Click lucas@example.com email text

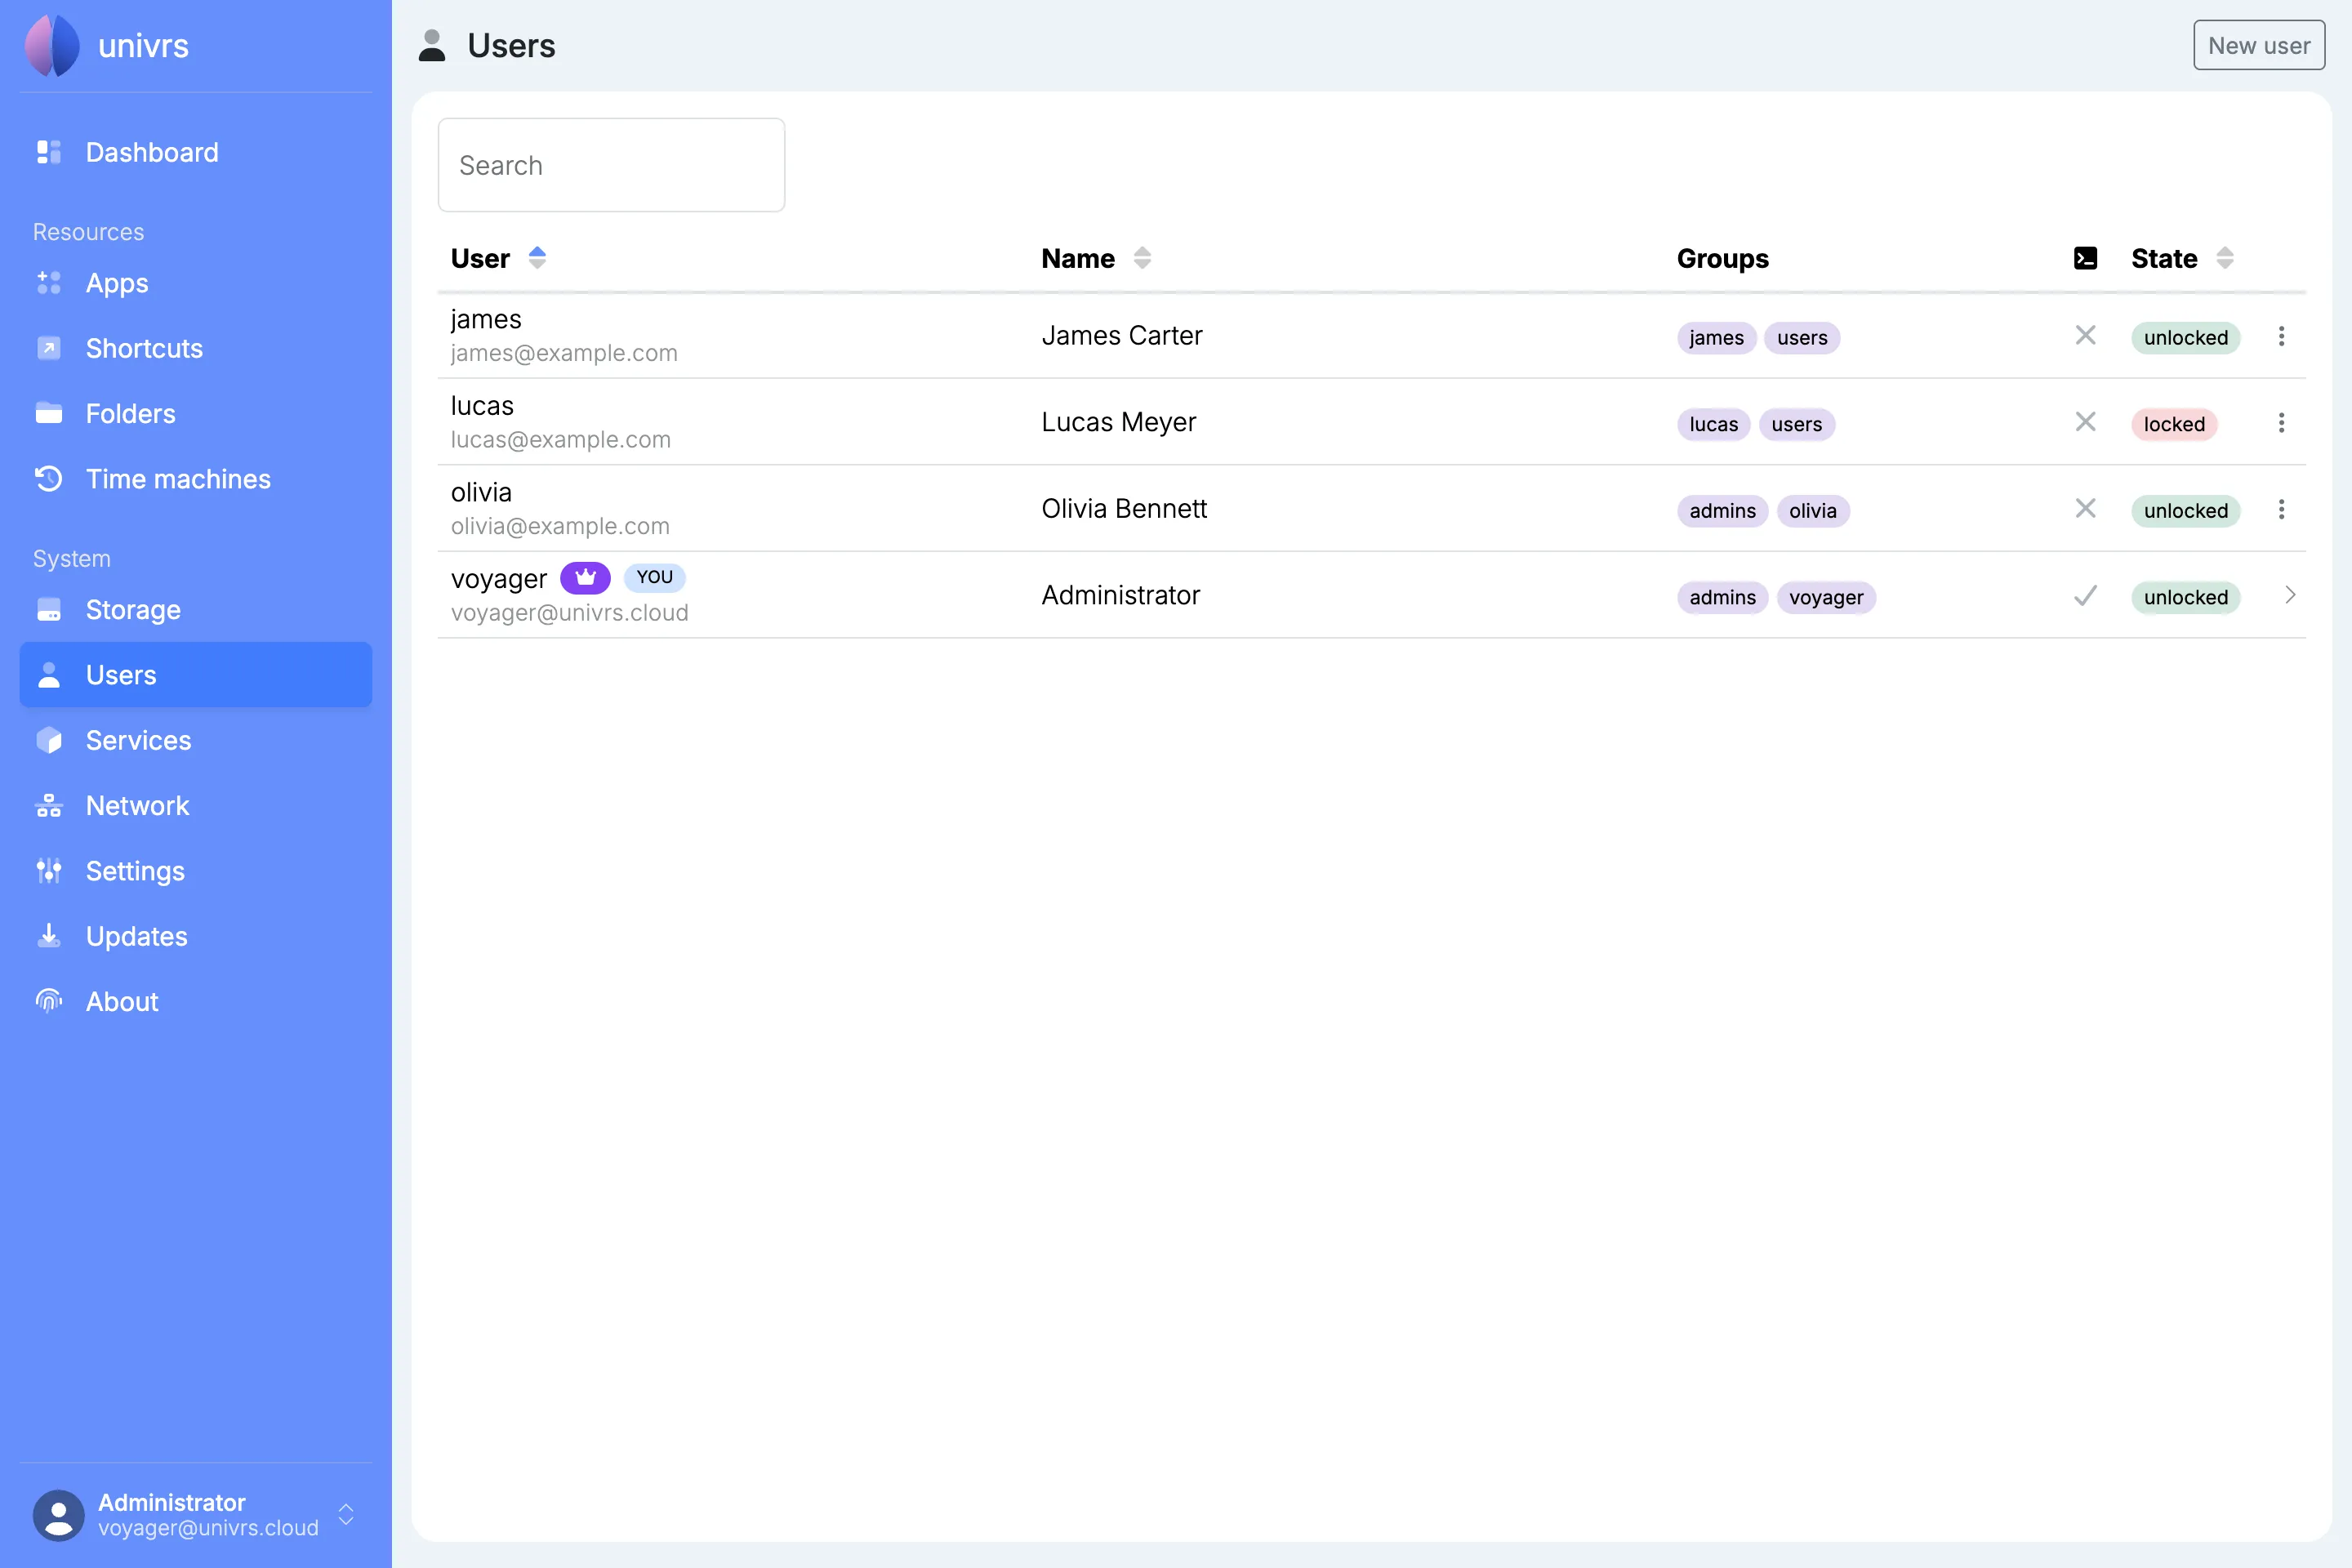tap(560, 439)
